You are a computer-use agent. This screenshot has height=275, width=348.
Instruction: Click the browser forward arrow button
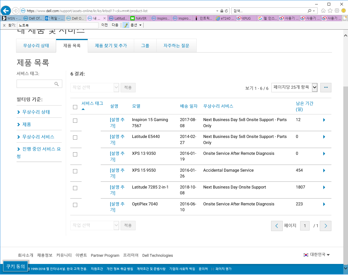click(x=15, y=11)
